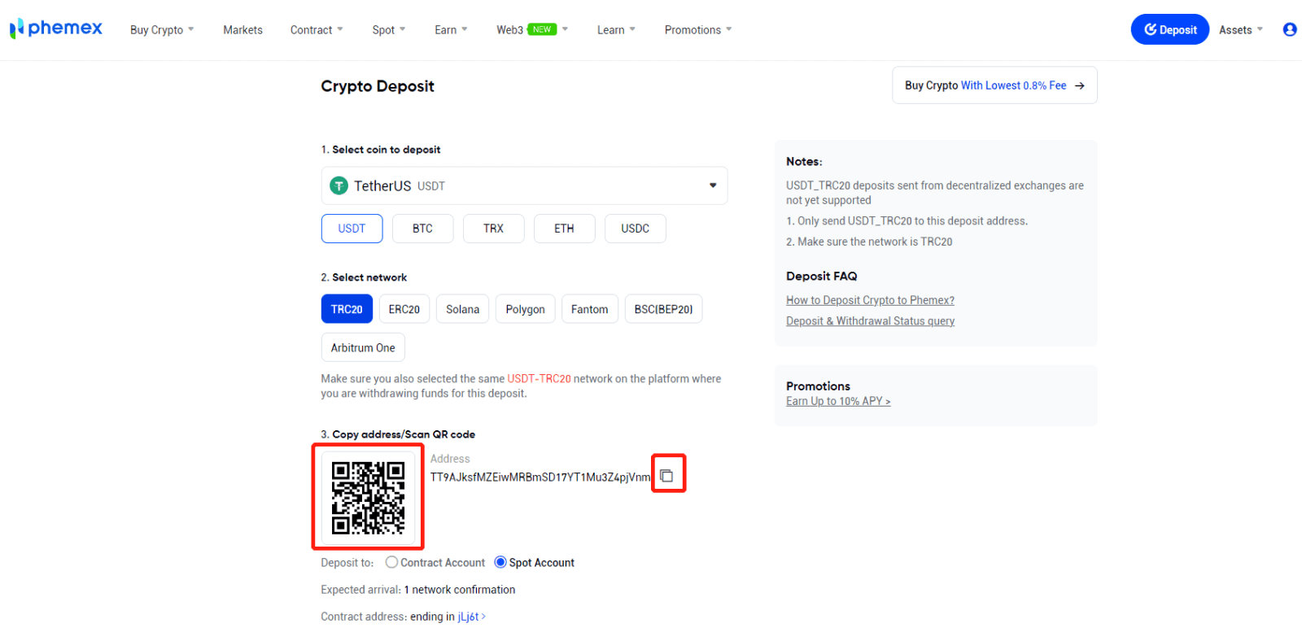Open the Web3 menu

coord(531,30)
